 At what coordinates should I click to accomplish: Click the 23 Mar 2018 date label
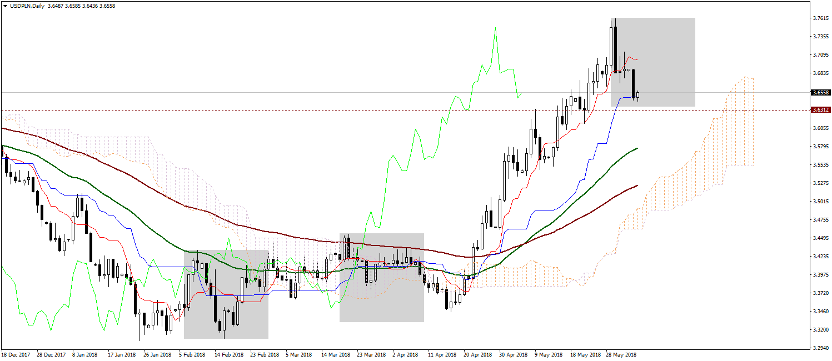pyautogui.click(x=371, y=354)
